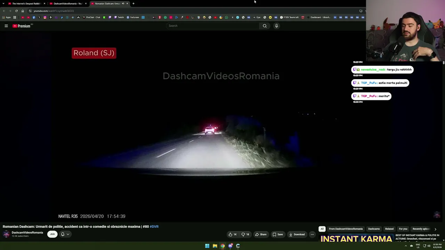Show more filter chips with arrow
The image size is (445, 250).
pyautogui.click(x=435, y=229)
